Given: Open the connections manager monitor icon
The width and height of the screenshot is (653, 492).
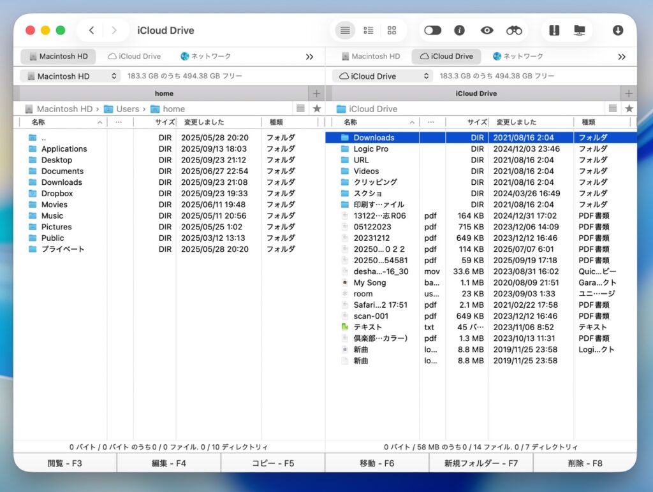Looking at the screenshot, I should tap(579, 31).
